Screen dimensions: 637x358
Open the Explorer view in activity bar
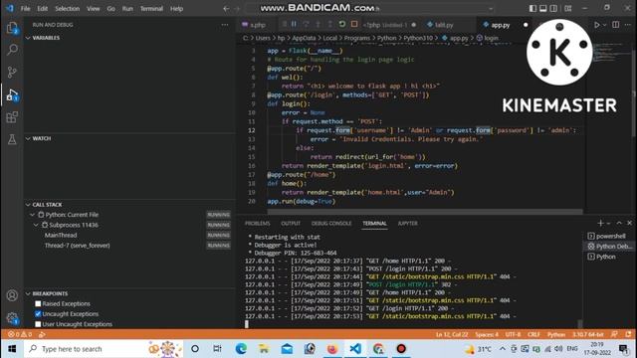(12, 28)
